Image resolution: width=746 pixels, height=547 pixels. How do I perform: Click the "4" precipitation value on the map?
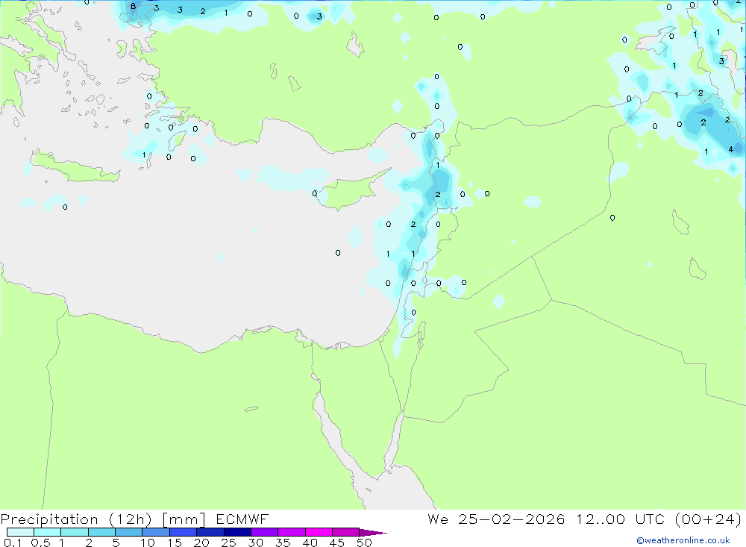point(731,149)
